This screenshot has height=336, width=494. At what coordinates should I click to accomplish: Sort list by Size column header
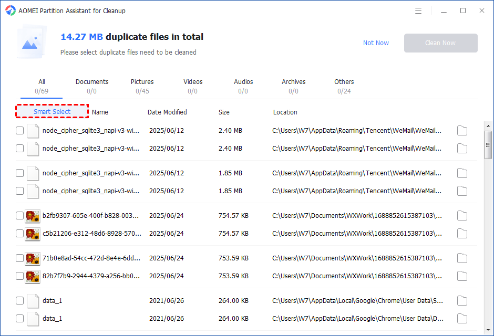pyautogui.click(x=224, y=112)
